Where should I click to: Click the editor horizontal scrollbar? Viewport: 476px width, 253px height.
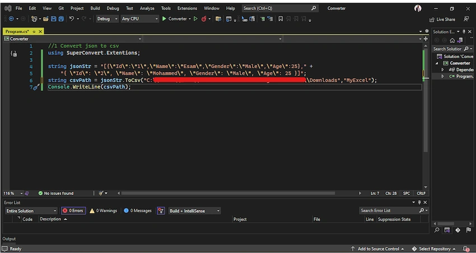pos(228,193)
